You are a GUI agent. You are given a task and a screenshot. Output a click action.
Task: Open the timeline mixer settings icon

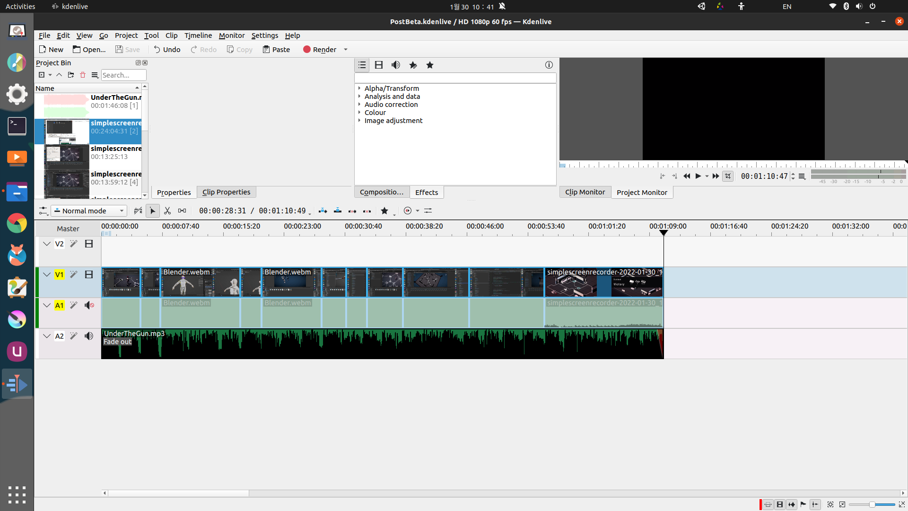click(428, 211)
